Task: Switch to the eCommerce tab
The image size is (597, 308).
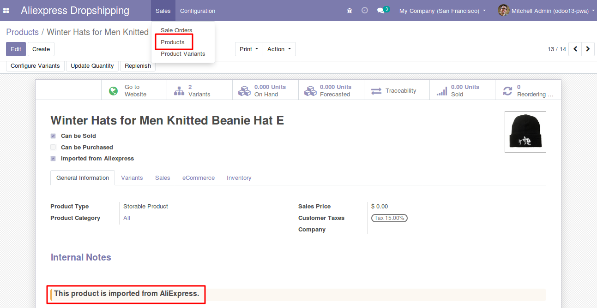Action: tap(199, 178)
